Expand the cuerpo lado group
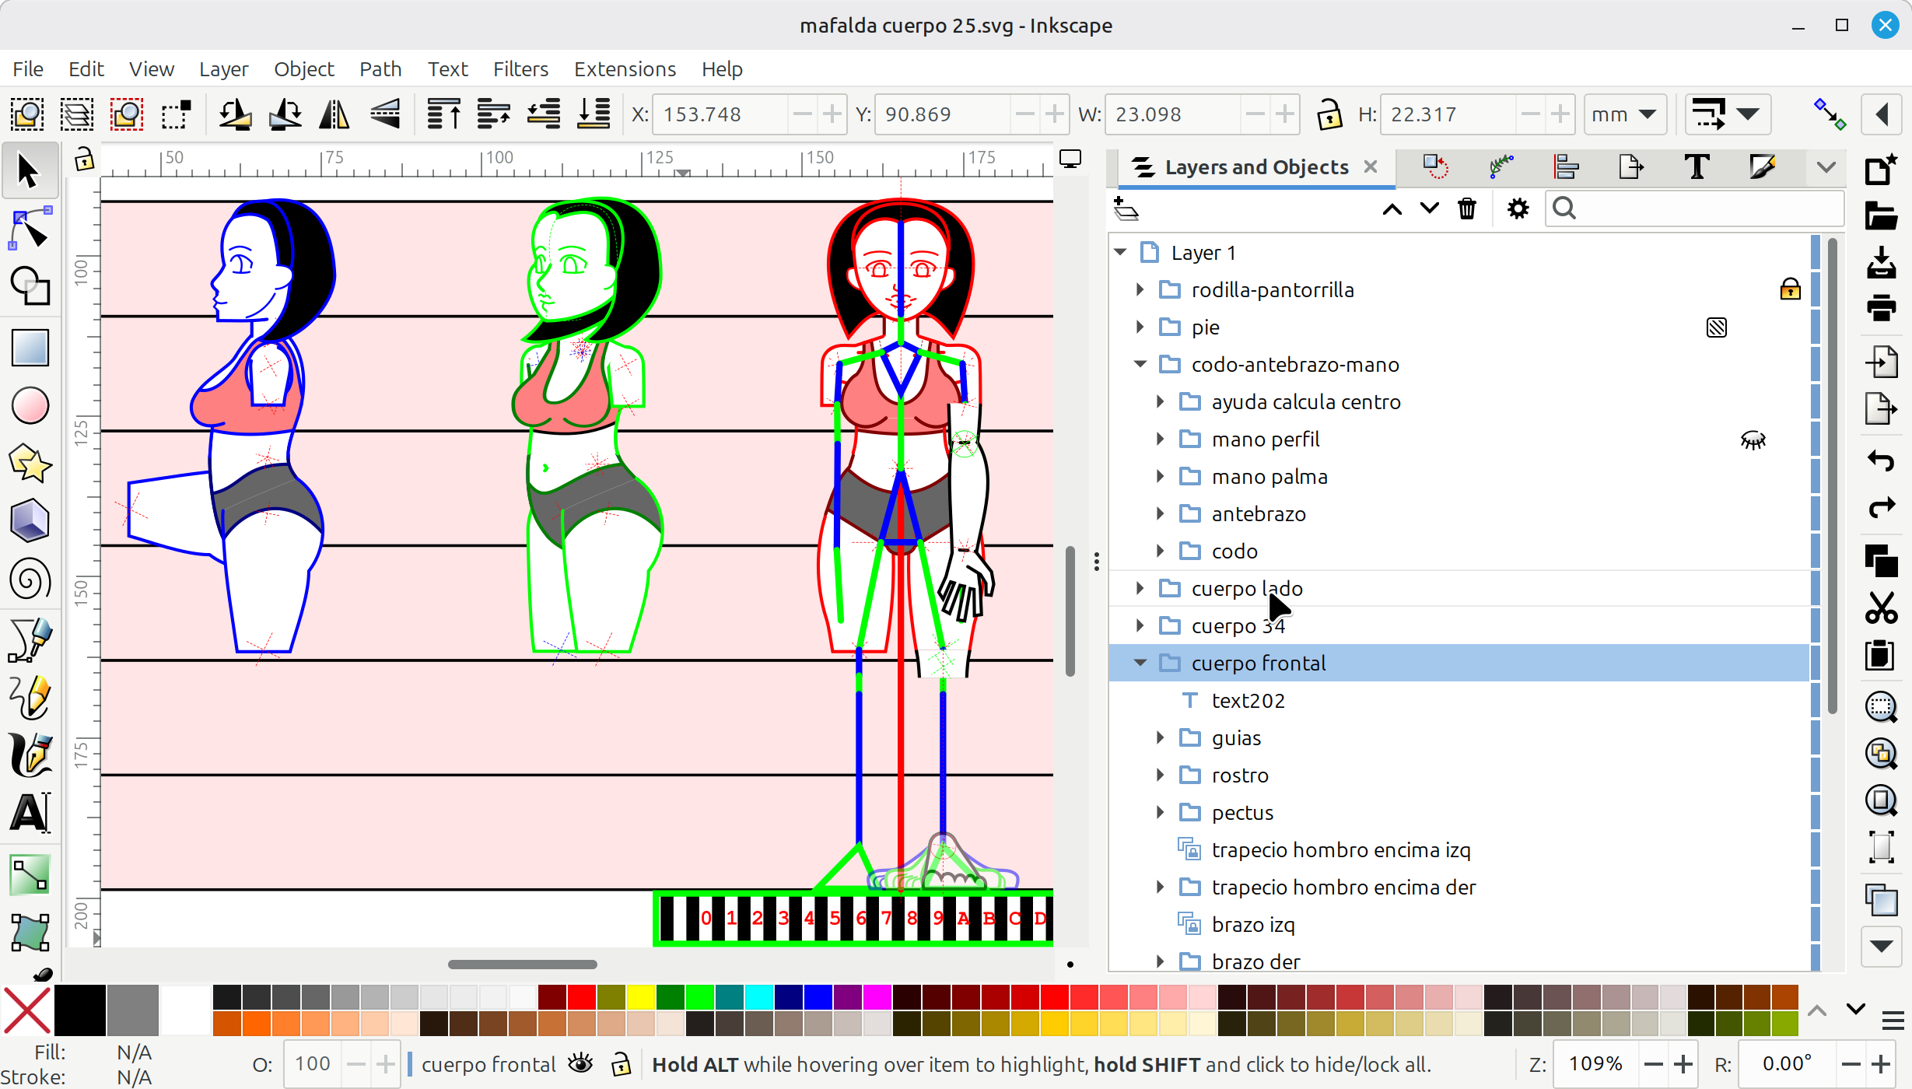Screen dimensions: 1912x1089 [1140, 589]
